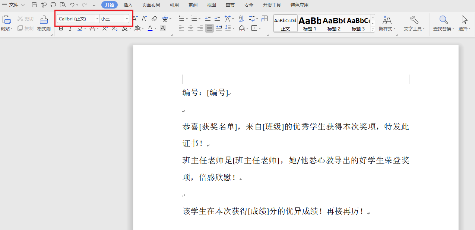Click the Print icon in the quick access bar
This screenshot has height=230, width=475.
point(53,5)
